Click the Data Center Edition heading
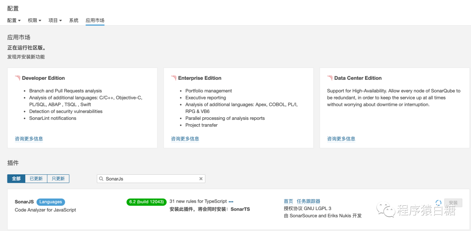 (x=358, y=78)
